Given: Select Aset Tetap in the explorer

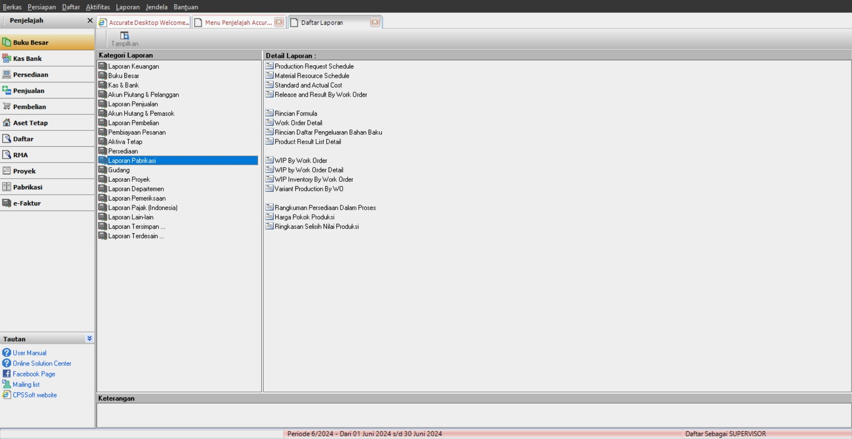Looking at the screenshot, I should pos(30,123).
